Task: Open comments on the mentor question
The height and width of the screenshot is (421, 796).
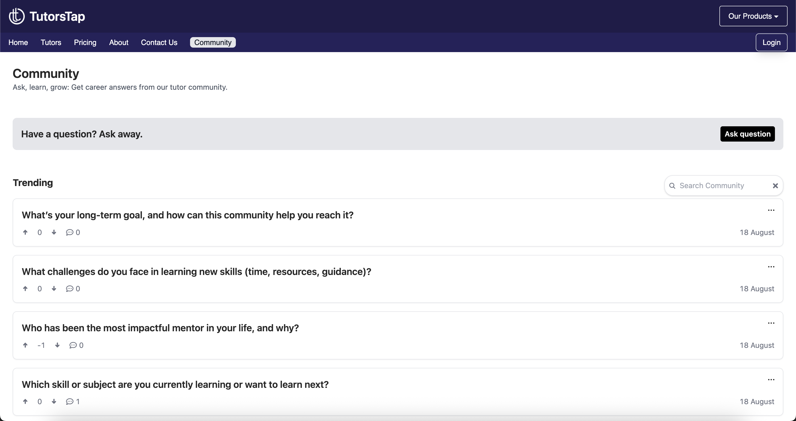Action: (x=73, y=345)
